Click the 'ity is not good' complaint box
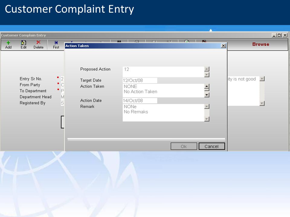This screenshot has height=217, width=290. pyautogui.click(x=243, y=91)
